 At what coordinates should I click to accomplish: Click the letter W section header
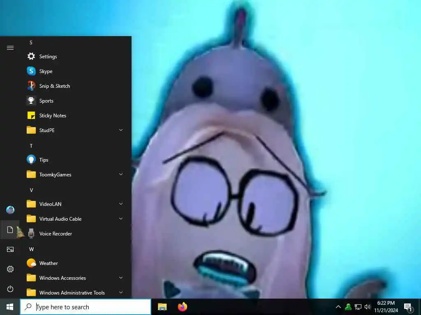coord(31,249)
